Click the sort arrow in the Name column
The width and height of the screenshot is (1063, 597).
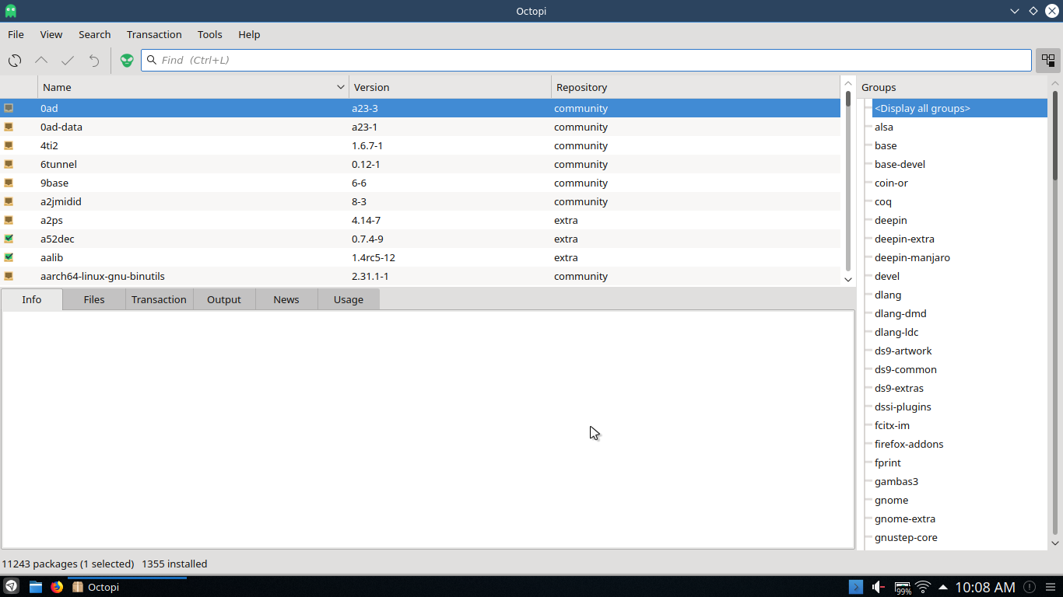coord(340,87)
